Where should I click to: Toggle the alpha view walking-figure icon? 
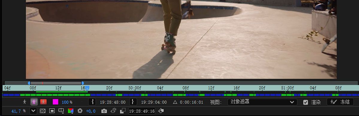(25, 102)
